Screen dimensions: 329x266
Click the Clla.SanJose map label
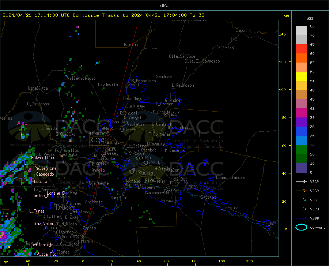pos(182,56)
